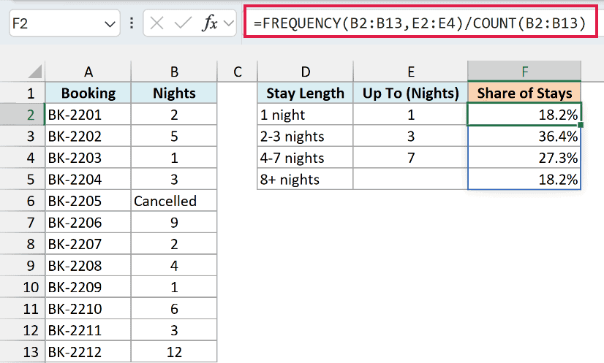The image size is (604, 363).
Task: Open Insert Function fx dialog
Action: [x=210, y=23]
